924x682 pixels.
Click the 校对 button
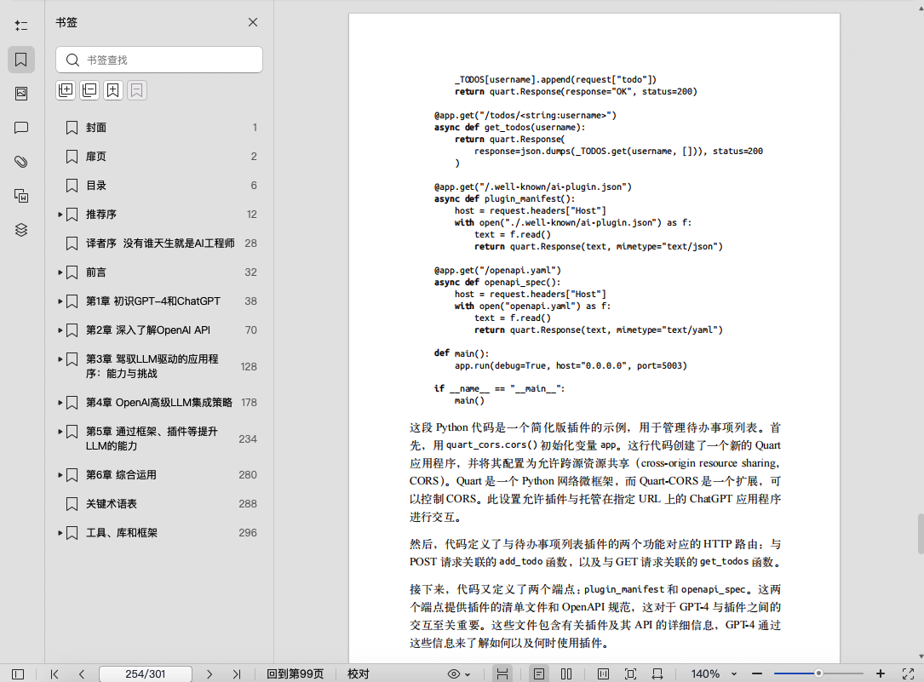(x=359, y=673)
